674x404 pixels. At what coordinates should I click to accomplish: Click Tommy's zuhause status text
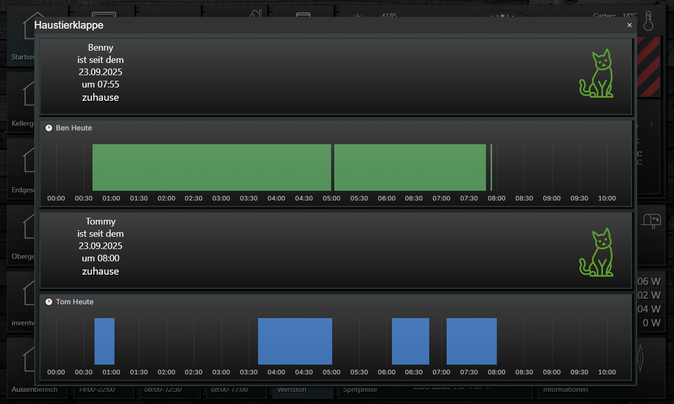tap(101, 271)
